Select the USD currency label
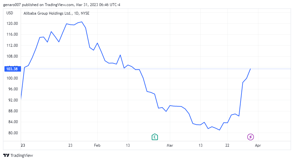The image size is (294, 161). click(x=10, y=13)
